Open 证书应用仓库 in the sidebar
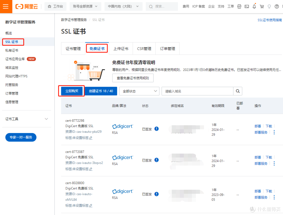 (15, 59)
